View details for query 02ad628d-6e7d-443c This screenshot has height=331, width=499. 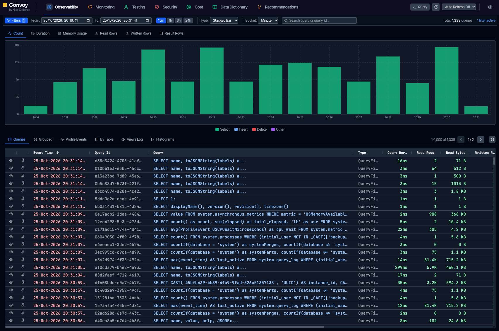tap(11, 313)
